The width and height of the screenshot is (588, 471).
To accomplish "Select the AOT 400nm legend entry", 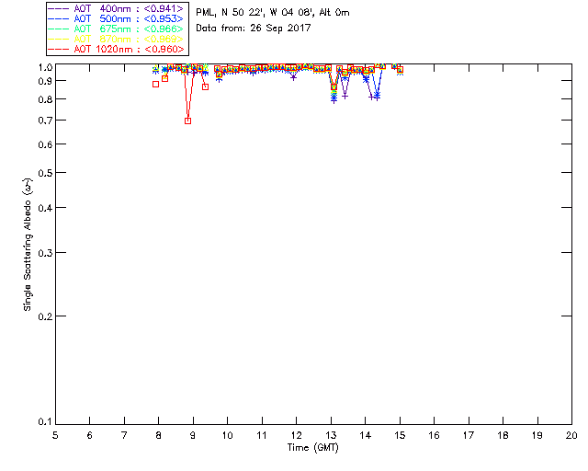I will point(116,8).
